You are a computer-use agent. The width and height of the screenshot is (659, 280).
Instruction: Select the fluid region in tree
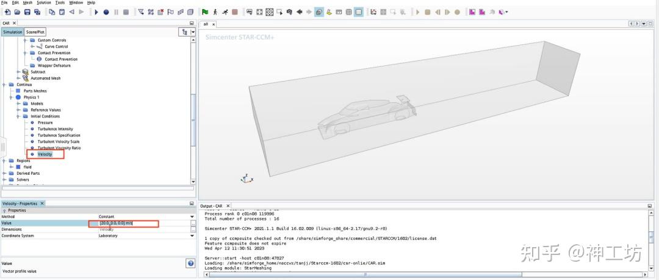pos(27,167)
